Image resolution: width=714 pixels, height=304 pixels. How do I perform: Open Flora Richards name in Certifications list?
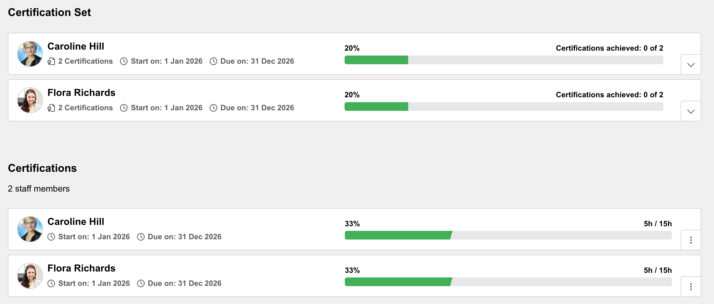(81, 268)
